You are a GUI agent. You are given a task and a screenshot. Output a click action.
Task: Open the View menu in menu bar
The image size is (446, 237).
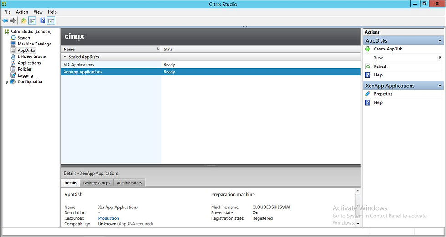38,12
